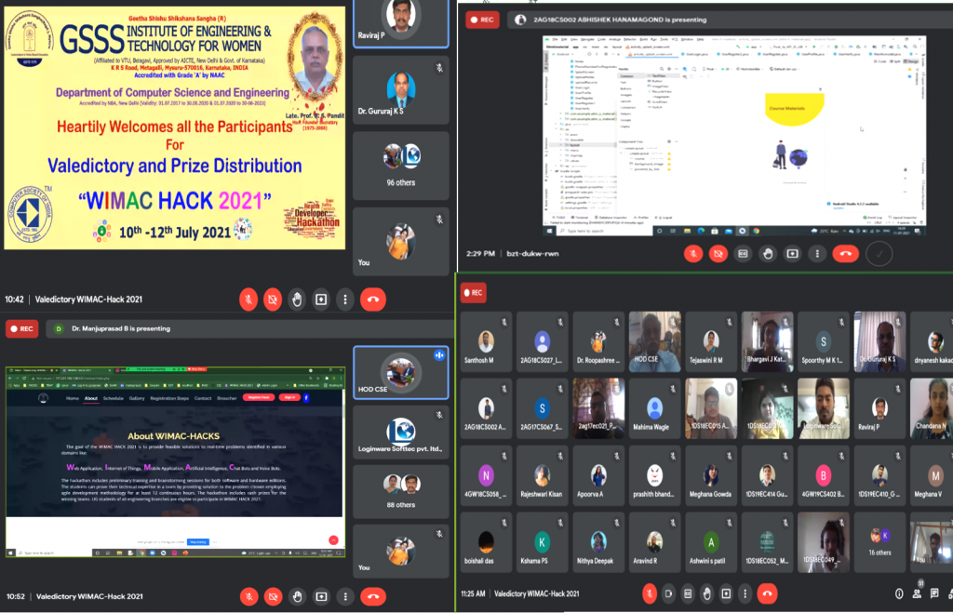Select Gallery in the WIMAC website navigation

(138, 398)
